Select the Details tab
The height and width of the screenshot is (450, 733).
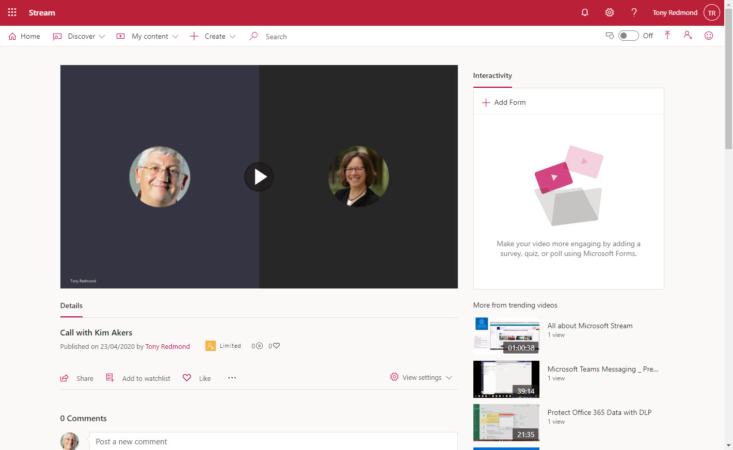tap(71, 306)
